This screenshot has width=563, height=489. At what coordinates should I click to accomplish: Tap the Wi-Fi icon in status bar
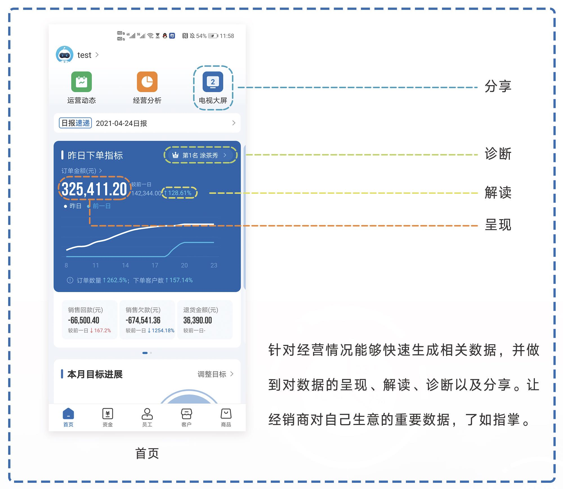[151, 36]
